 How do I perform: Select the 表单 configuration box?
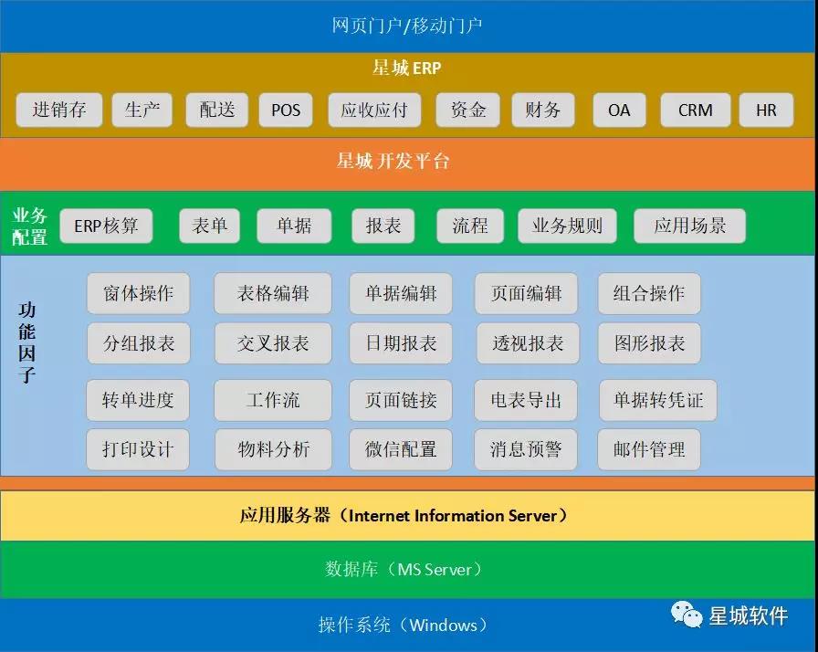pos(210,226)
